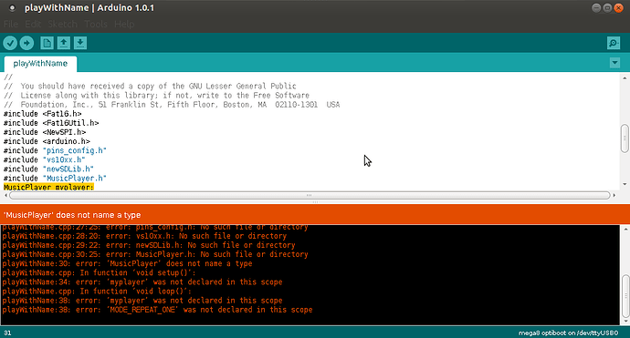
Task: Click the Verify checkmark button
Action: tap(10, 43)
